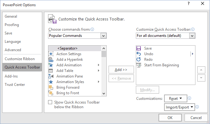Image resolution: width=210 pixels, height=124 pixels.
Task: Confirm with the OK button
Action: [170, 118]
